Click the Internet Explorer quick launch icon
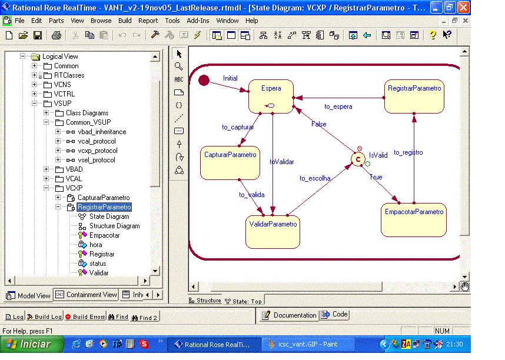Screen dimensions: 505x360 click(x=76, y=344)
